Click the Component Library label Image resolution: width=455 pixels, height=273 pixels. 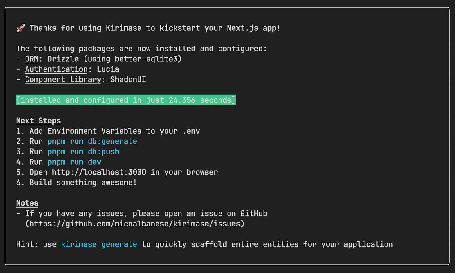pyautogui.click(x=63, y=79)
